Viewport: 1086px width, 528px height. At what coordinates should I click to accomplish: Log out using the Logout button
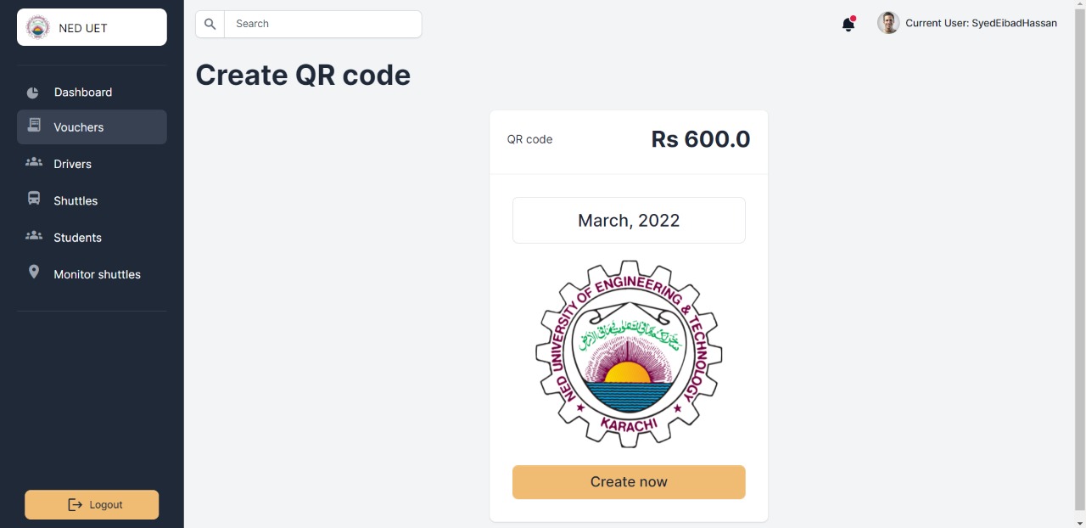point(92,504)
